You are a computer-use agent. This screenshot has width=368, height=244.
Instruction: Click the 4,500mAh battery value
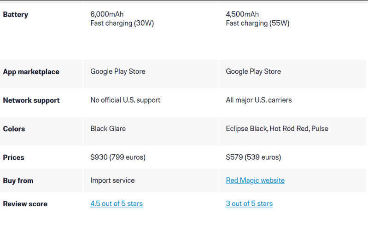242,14
